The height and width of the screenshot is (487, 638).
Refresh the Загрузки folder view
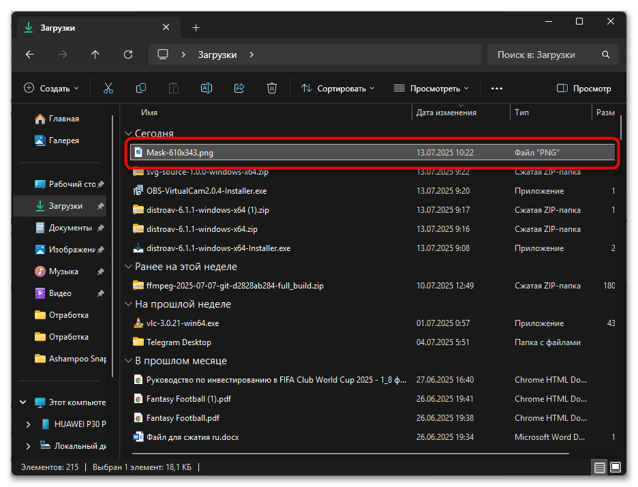128,55
